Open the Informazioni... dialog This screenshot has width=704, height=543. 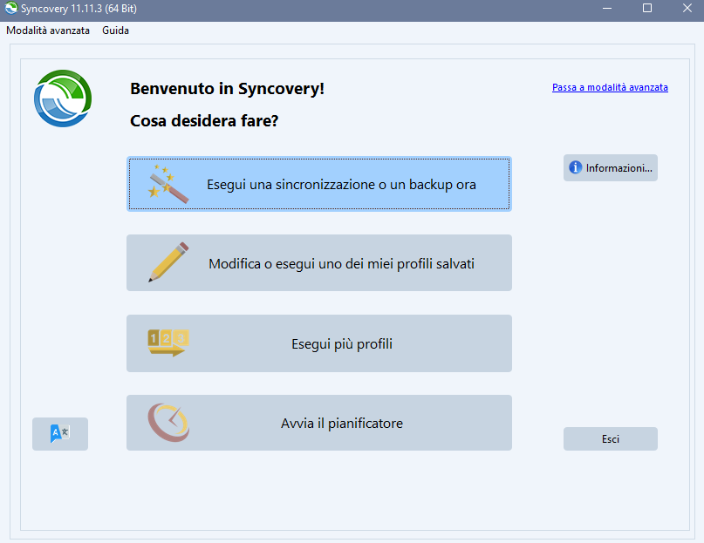[x=610, y=168]
